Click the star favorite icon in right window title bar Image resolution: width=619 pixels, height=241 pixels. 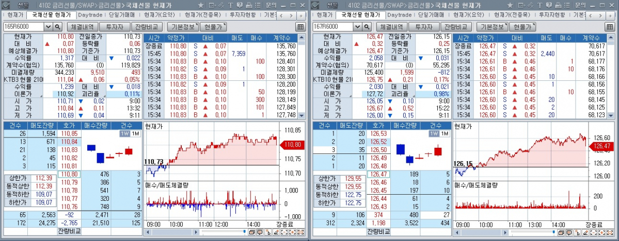pyautogui.click(x=510, y=6)
